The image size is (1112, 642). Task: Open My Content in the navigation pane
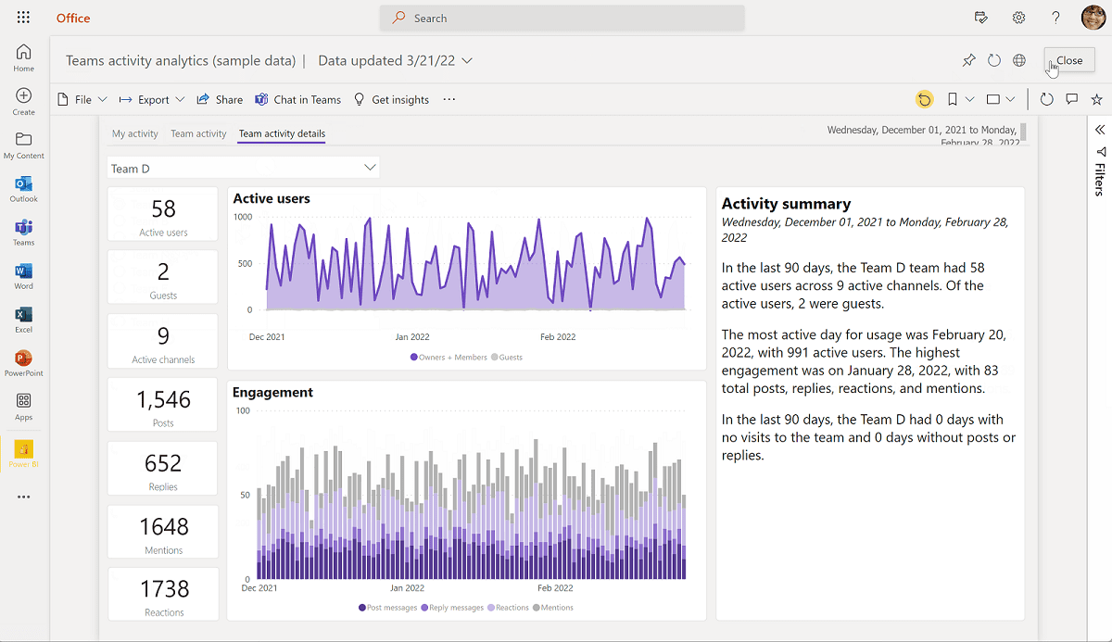point(23,142)
